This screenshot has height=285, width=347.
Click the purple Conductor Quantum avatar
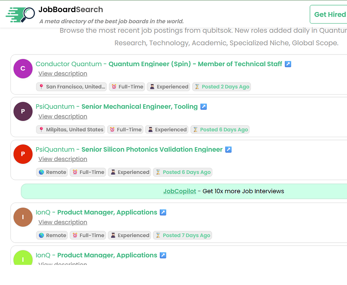click(23, 69)
